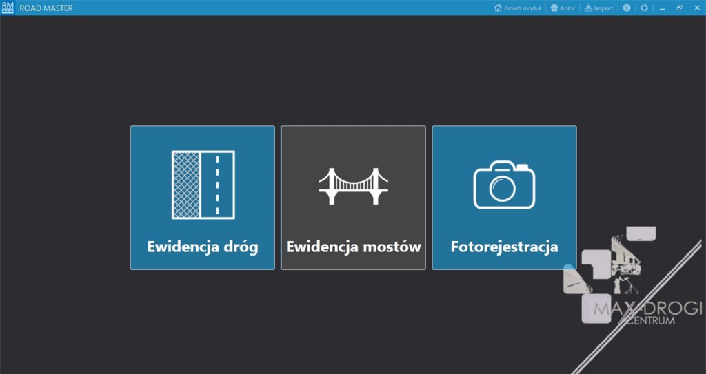Open settings via the gear icon
The width and height of the screenshot is (706, 374).
pyautogui.click(x=645, y=8)
